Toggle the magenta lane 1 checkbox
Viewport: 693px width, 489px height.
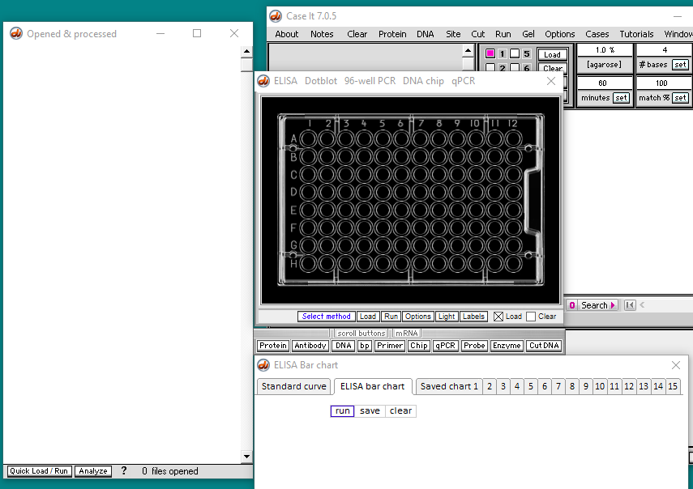tap(490, 53)
